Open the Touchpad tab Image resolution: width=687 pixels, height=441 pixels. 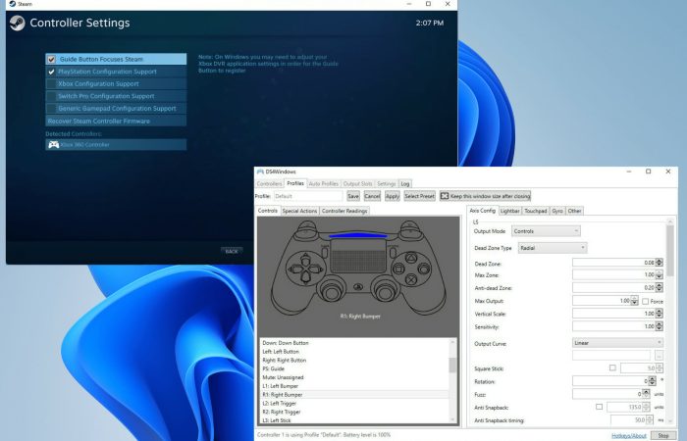tap(536, 211)
